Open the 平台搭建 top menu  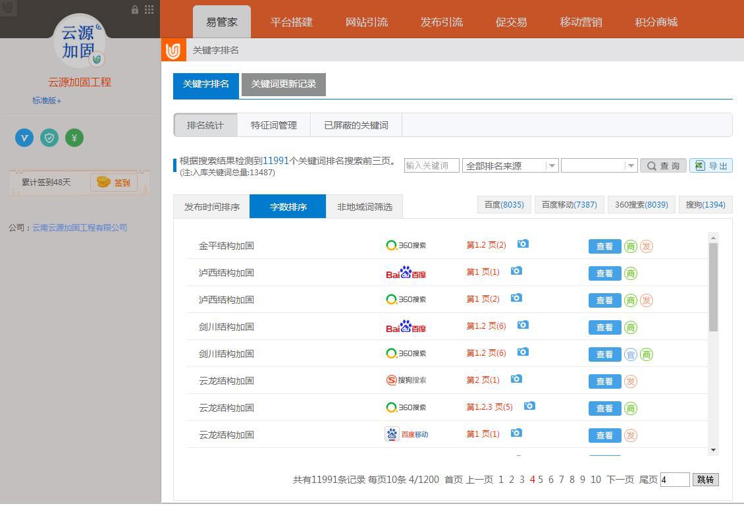(291, 22)
